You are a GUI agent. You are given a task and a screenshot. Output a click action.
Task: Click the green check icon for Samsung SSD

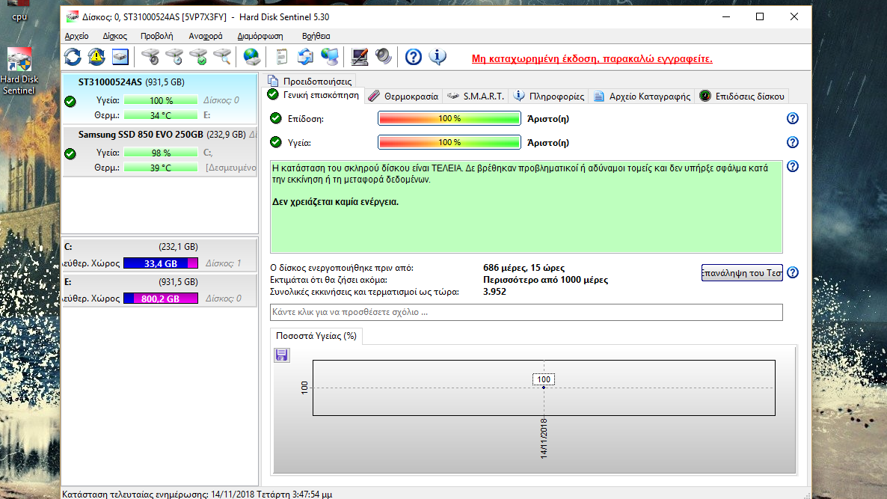(70, 154)
